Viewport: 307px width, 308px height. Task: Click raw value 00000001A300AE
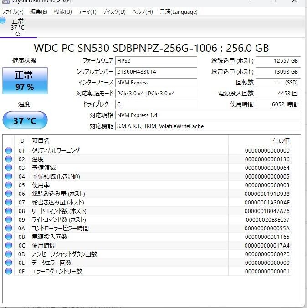pyautogui.click(x=267, y=202)
